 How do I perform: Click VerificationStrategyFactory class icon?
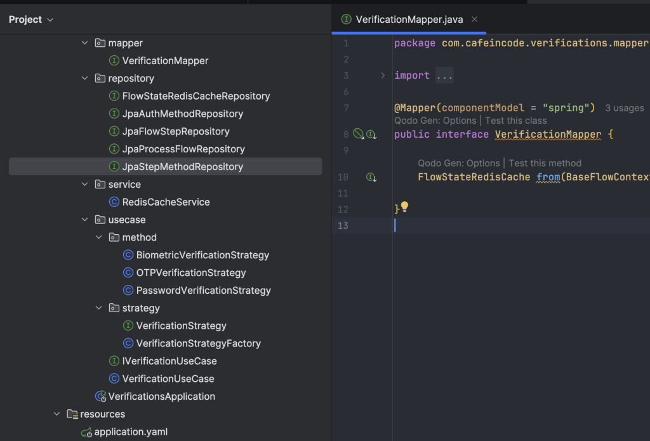(128, 343)
